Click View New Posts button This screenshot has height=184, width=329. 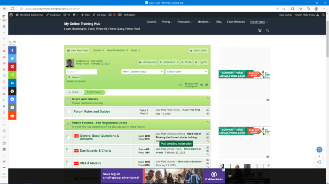tap(78, 51)
